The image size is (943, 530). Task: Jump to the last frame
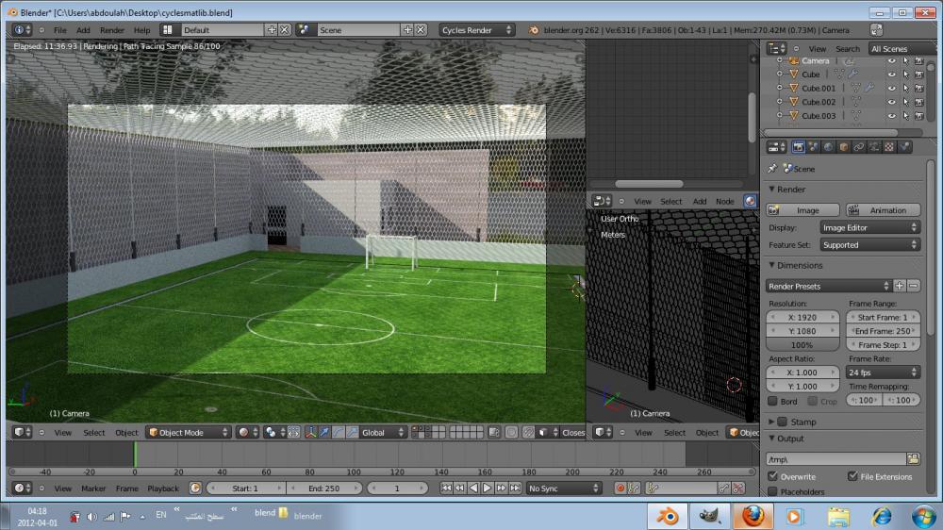516,488
